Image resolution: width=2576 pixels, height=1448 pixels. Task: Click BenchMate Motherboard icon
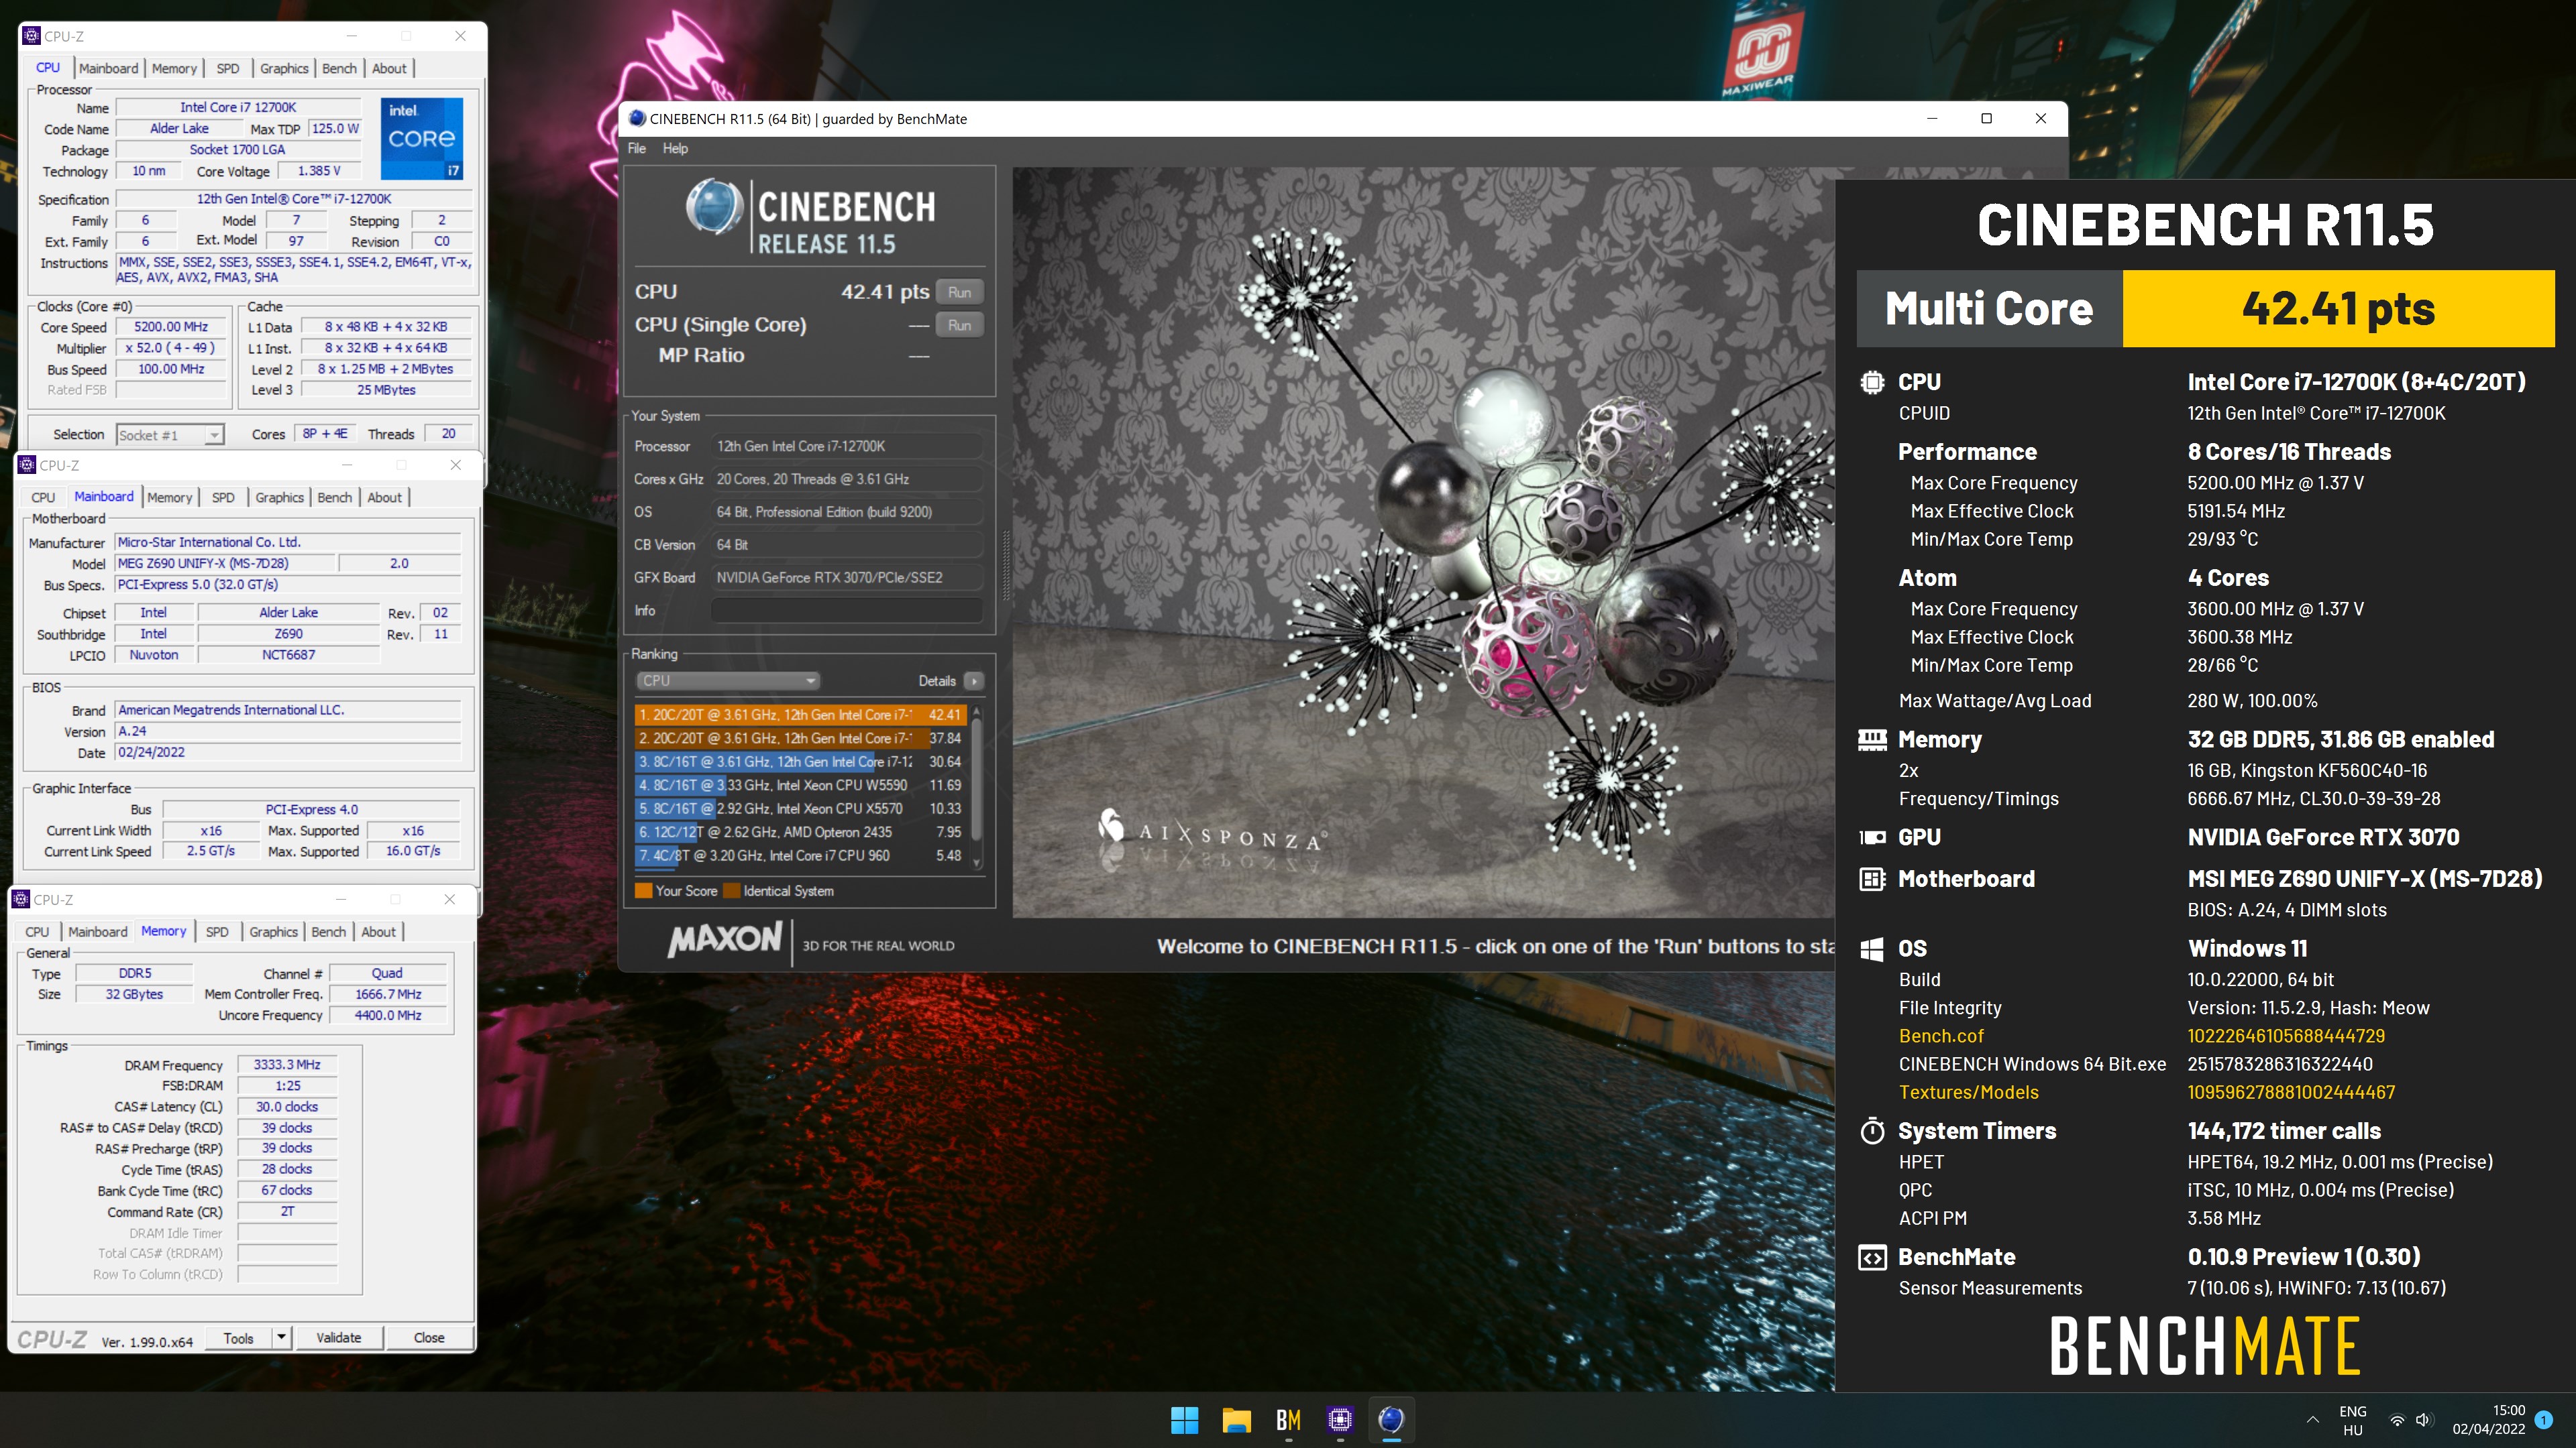pyautogui.click(x=1872, y=878)
